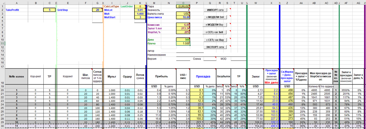Click the Прибыль table header
The width and height of the screenshot is (366, 129).
tap(161, 77)
